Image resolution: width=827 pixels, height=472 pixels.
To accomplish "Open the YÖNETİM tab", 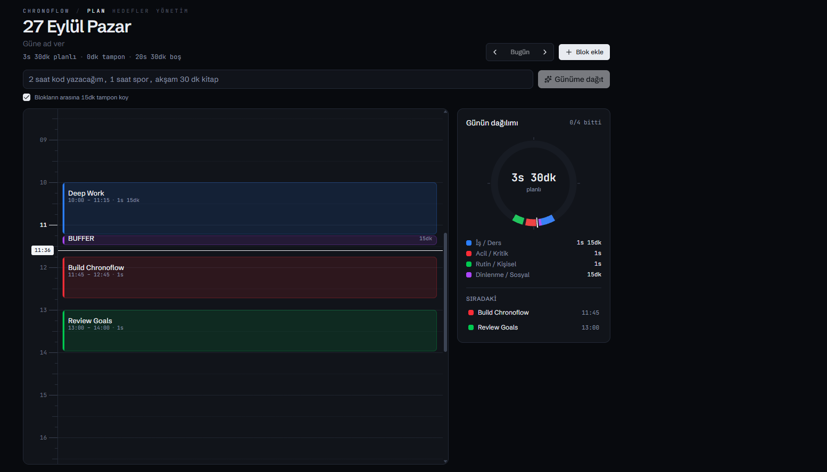I will (x=172, y=11).
